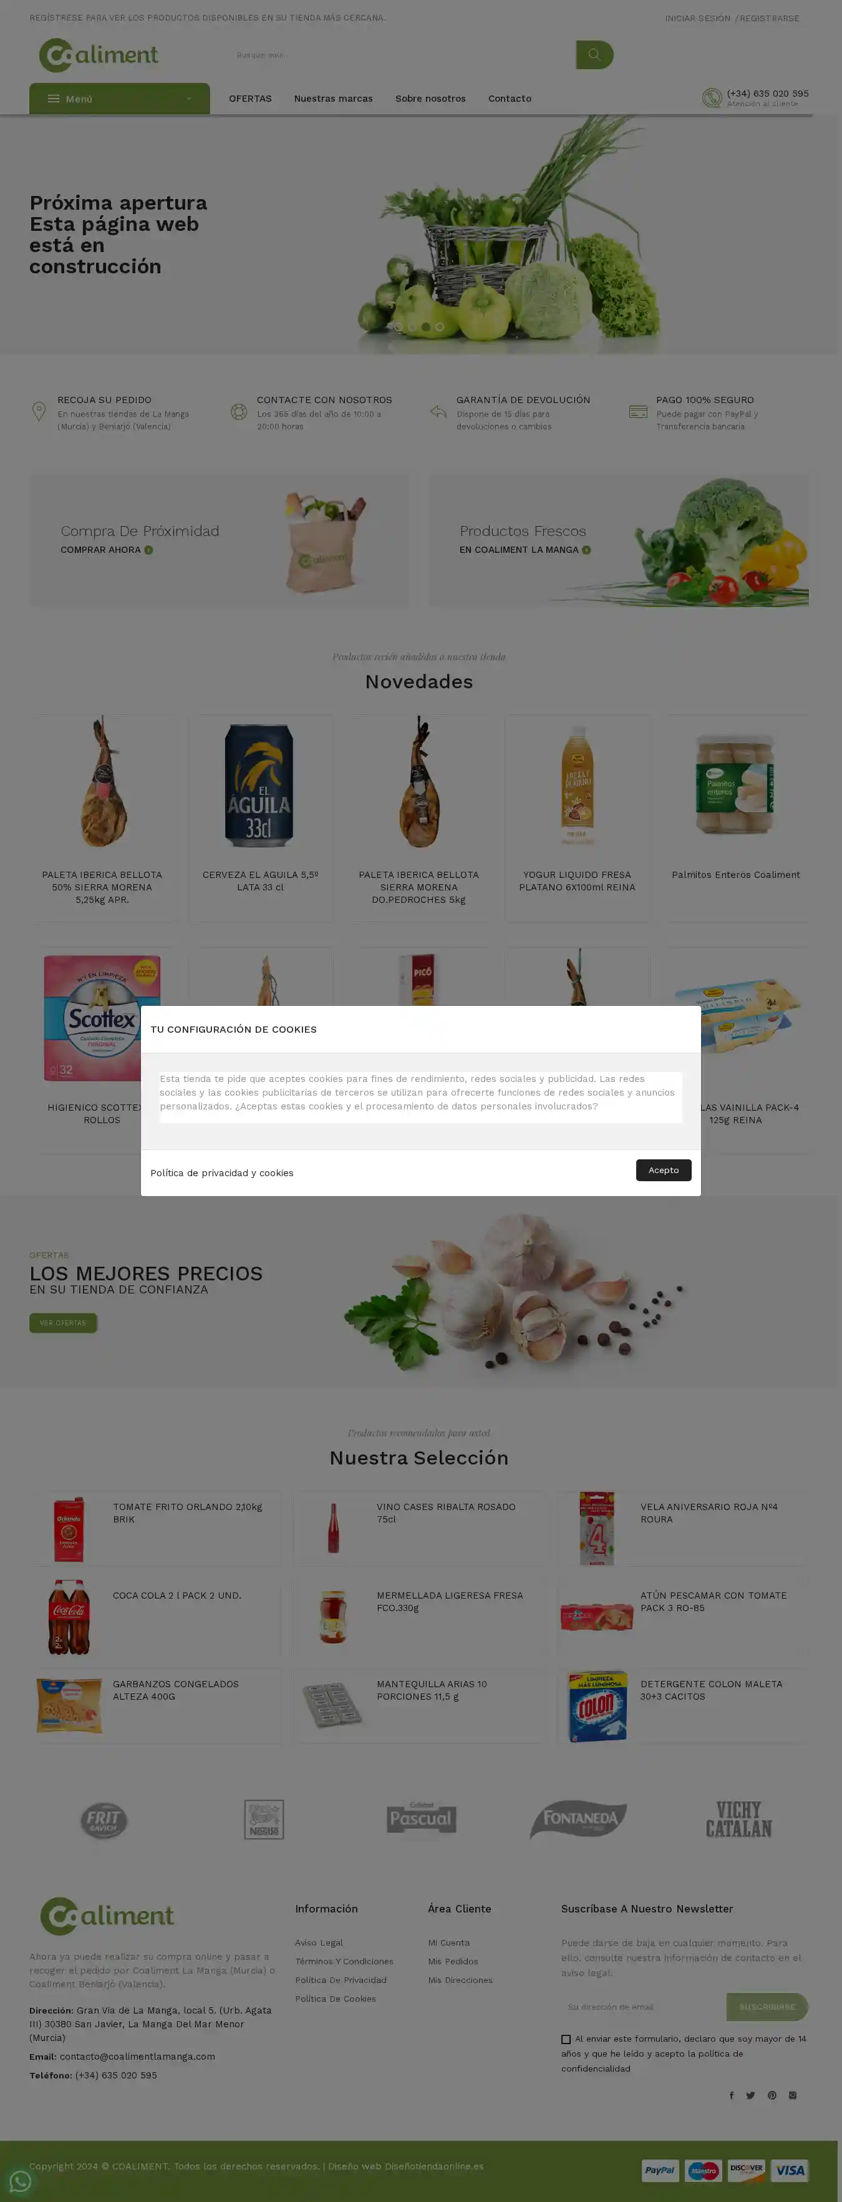Expand the green Menú dropdown
Viewport: 842px width, 2202px height.
click(120, 99)
